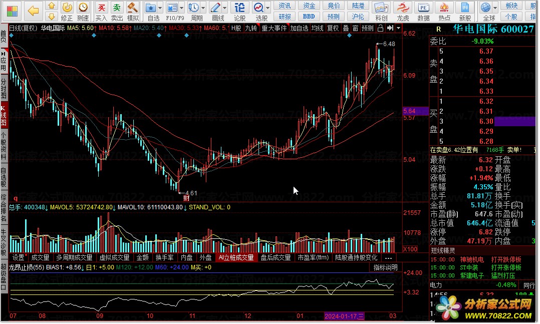Expand the 全球 dropdown arrow
The width and height of the screenshot is (540, 324).
[x=495, y=8]
